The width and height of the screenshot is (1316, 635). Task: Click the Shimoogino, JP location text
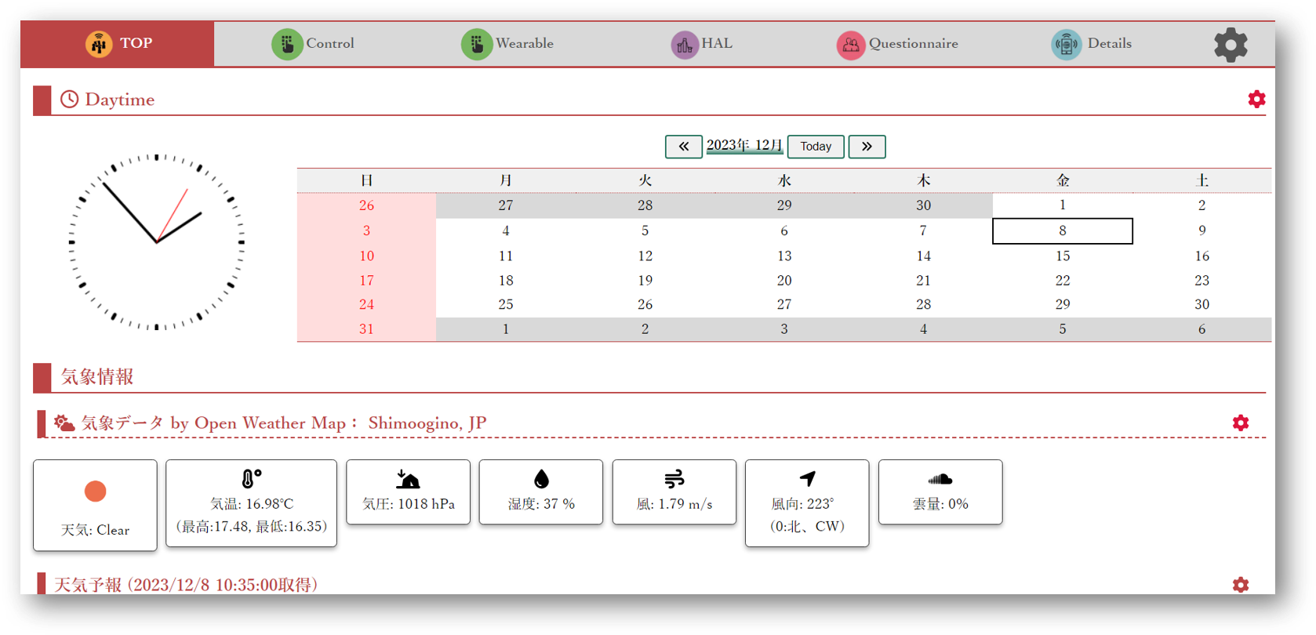tap(427, 423)
